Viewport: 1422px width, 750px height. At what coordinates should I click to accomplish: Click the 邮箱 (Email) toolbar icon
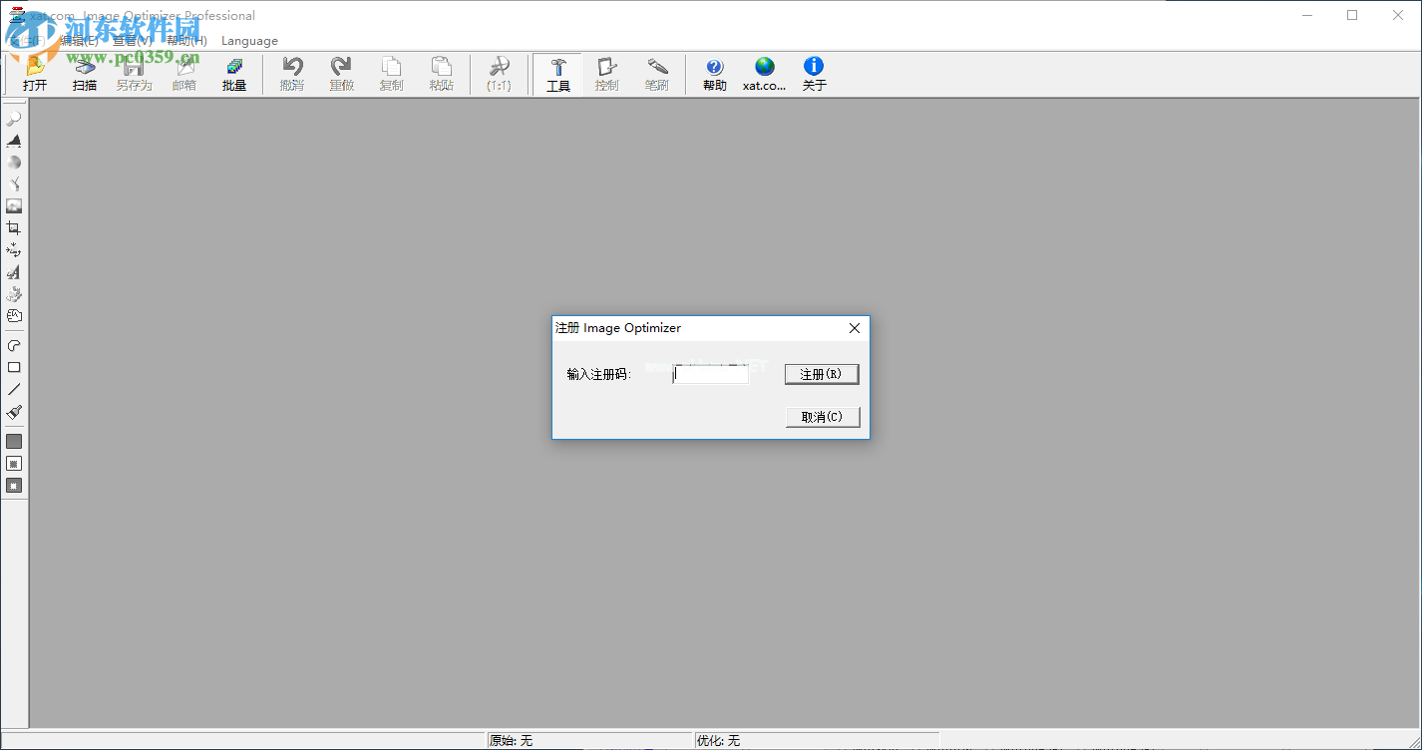point(184,74)
